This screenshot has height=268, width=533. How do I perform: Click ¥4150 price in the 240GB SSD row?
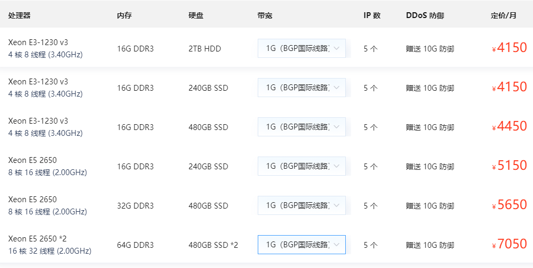[x=509, y=87]
